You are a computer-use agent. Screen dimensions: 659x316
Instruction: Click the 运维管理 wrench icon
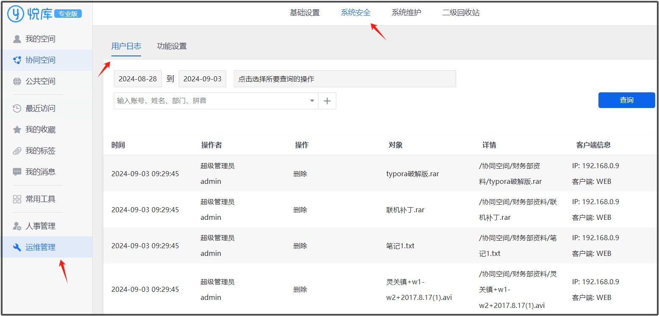[x=17, y=247]
